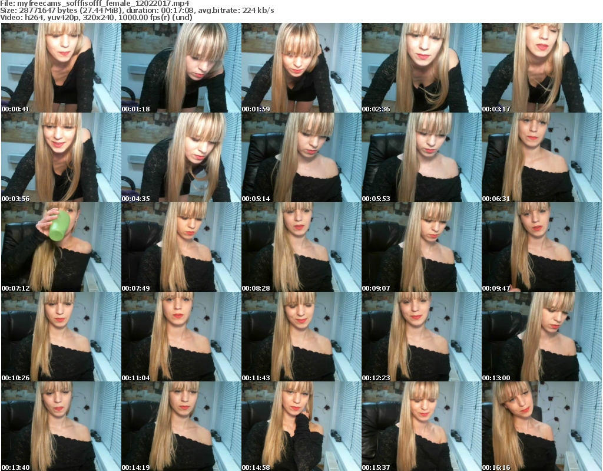This screenshot has width=603, height=471.
Task: Select the thumbnail timestamped 00:02:36
Action: point(422,68)
